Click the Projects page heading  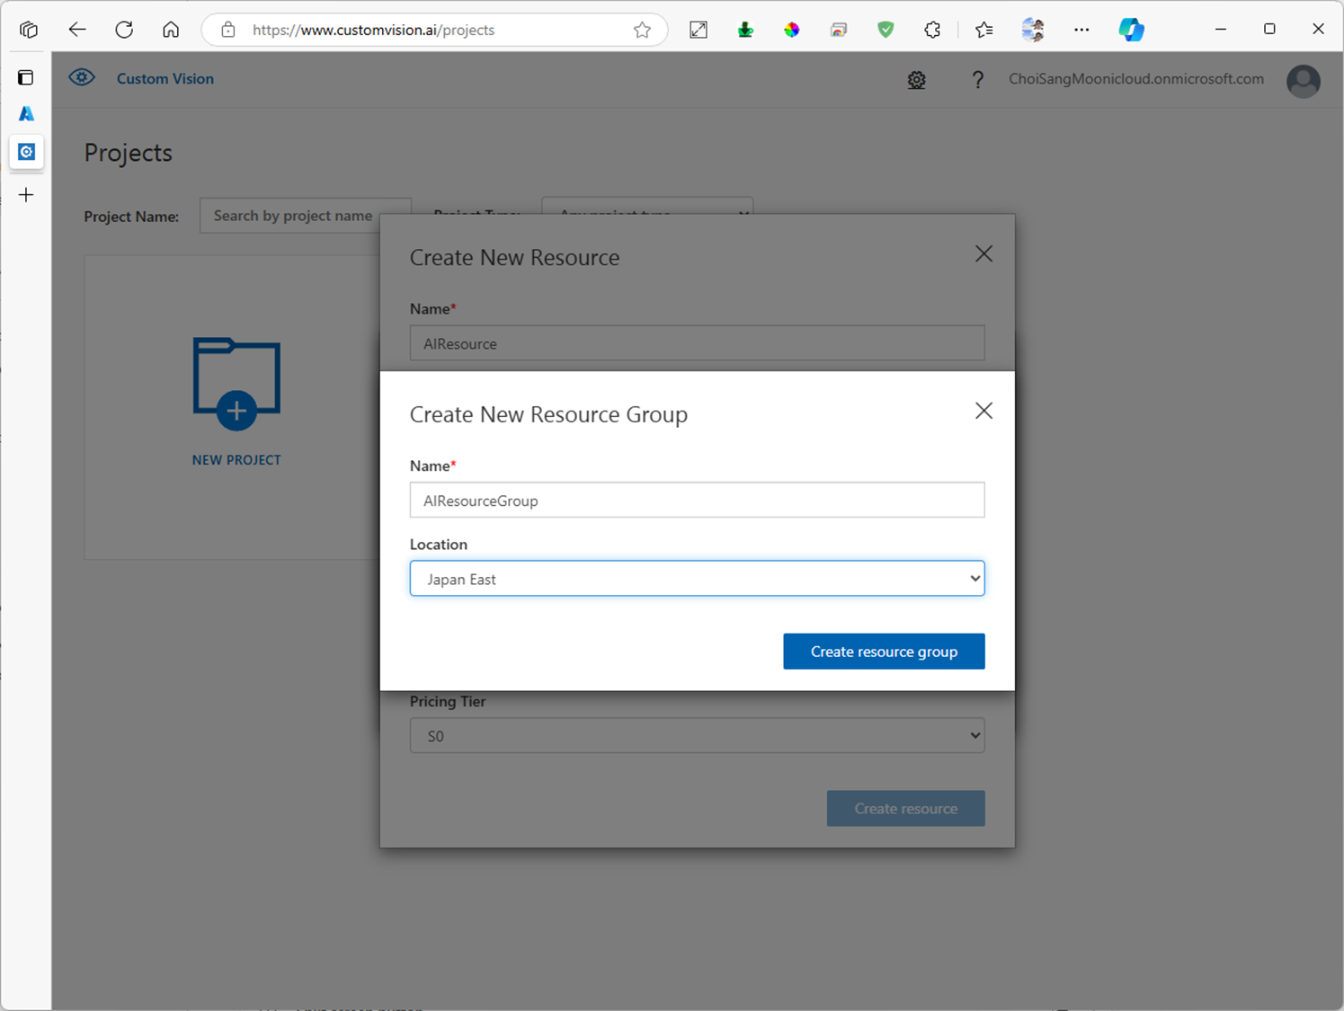pos(128,153)
